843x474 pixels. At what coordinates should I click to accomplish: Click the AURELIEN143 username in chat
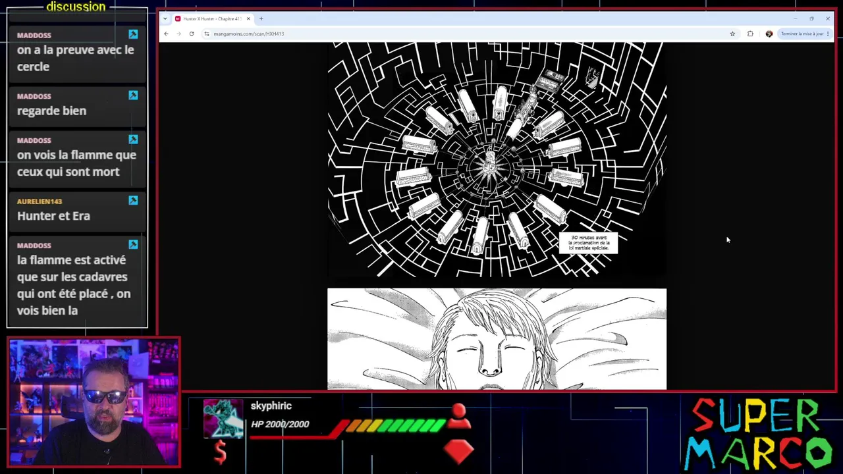[x=40, y=201]
